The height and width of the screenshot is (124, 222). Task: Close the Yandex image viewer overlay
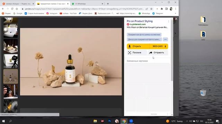pyautogui.click(x=176, y=19)
